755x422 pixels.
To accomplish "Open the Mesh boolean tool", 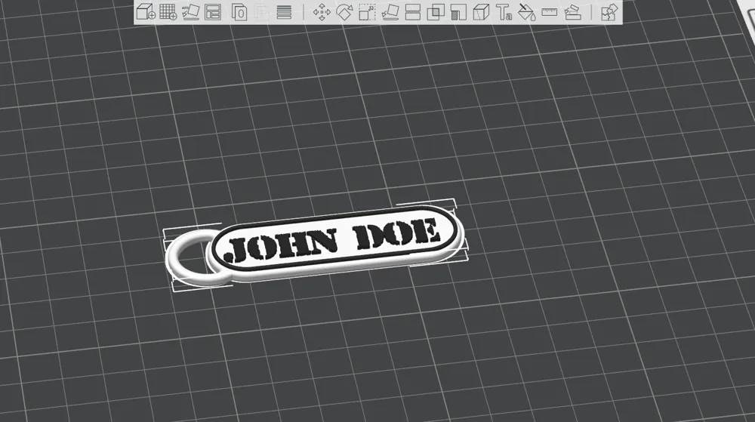I will coord(436,11).
